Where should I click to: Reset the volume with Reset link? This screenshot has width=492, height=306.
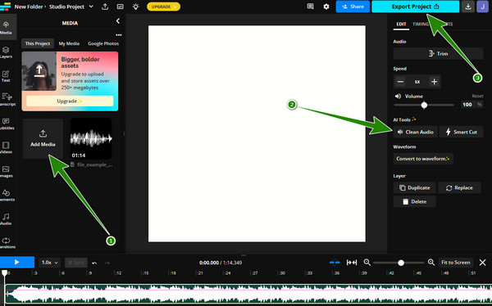click(477, 97)
